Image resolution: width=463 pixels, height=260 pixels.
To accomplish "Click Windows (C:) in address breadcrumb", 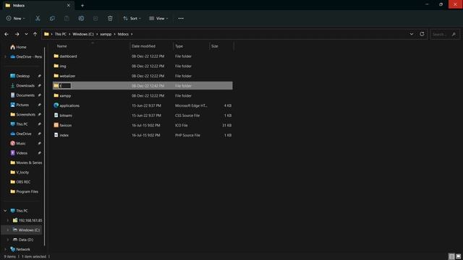I will (x=83, y=34).
